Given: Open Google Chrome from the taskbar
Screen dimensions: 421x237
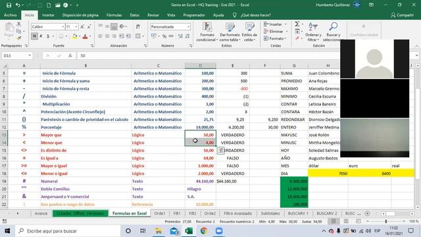Looking at the screenshot, I should coord(204,231).
